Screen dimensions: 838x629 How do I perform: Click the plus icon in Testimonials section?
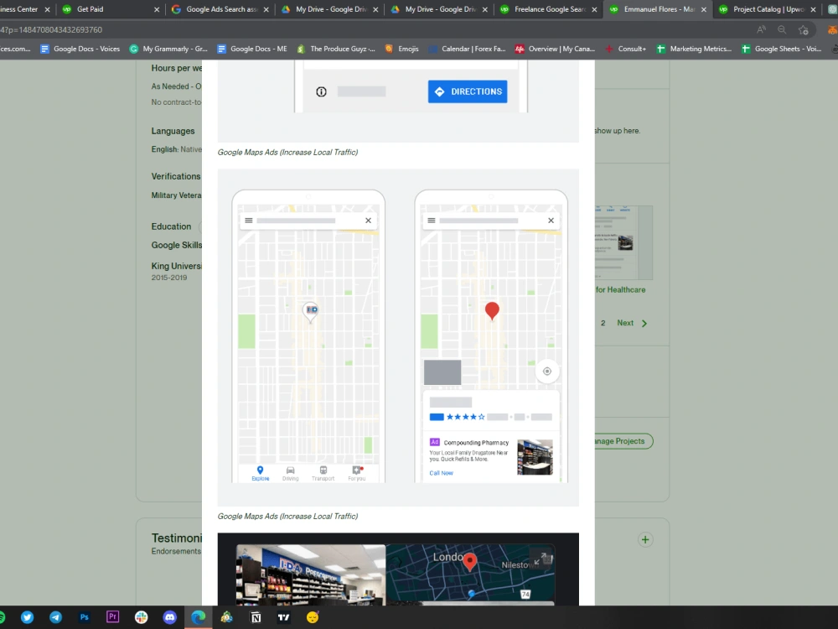click(x=645, y=539)
